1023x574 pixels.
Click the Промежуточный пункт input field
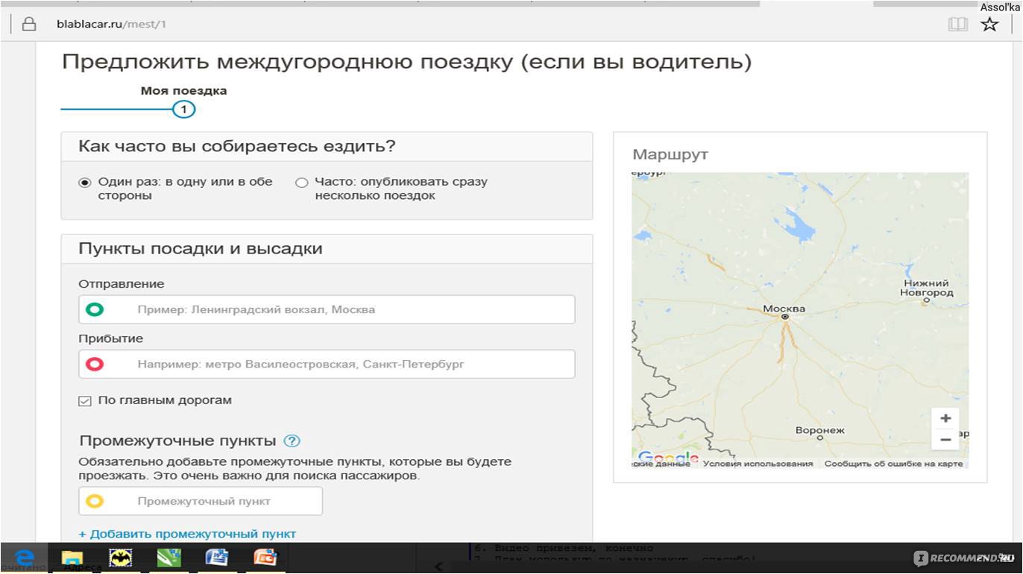[x=201, y=501]
